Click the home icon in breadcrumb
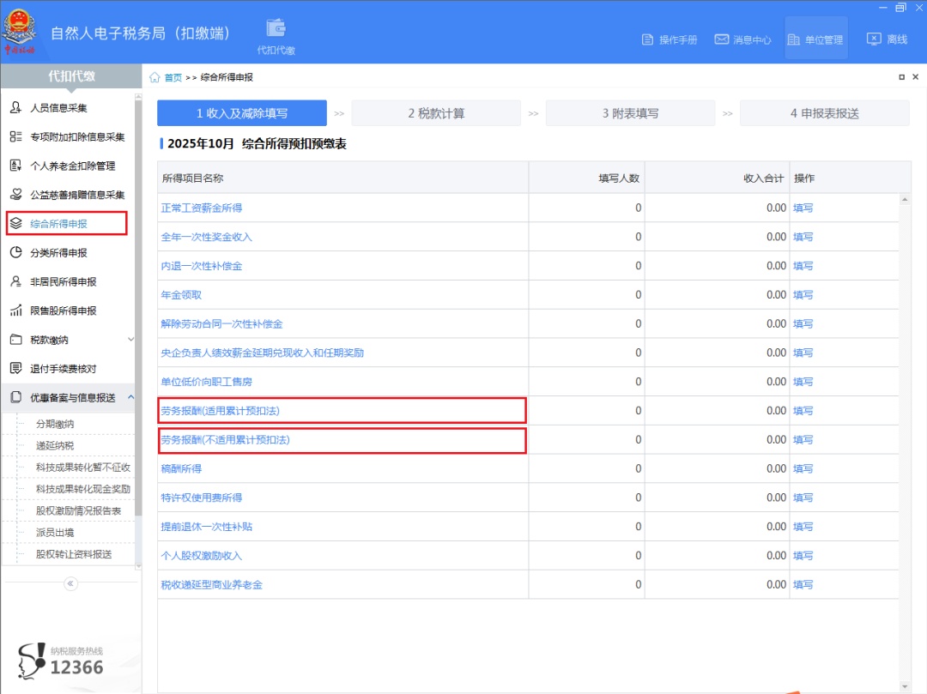Image resolution: width=927 pixels, height=694 pixels. 154,77
